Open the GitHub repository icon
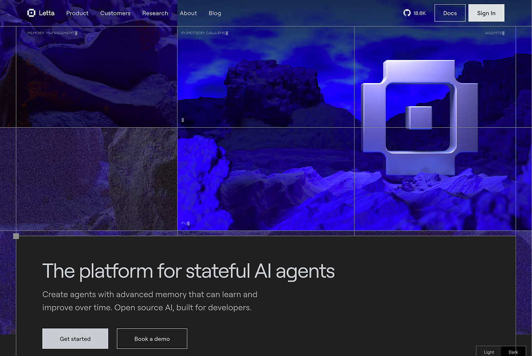The width and height of the screenshot is (532, 356). point(407,13)
